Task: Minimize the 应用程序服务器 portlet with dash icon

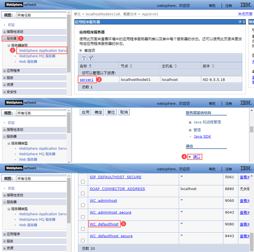Action: [x=244, y=22]
